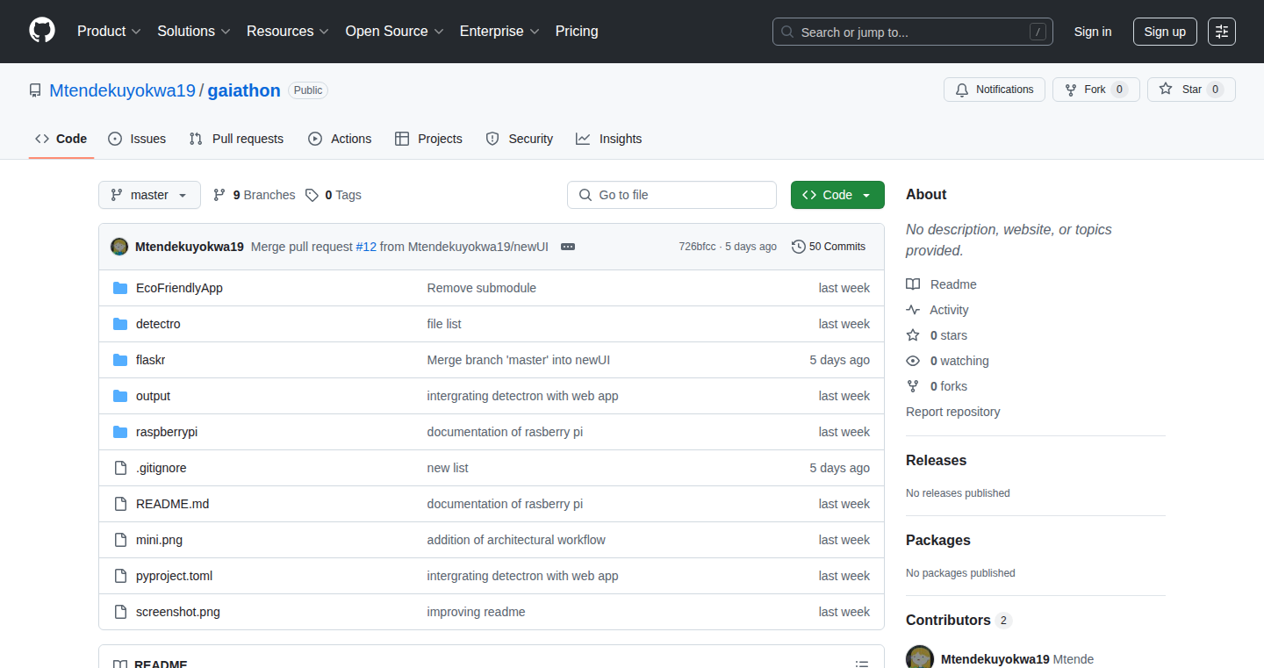
Task: Open the Releases heading link
Action: [x=937, y=460]
